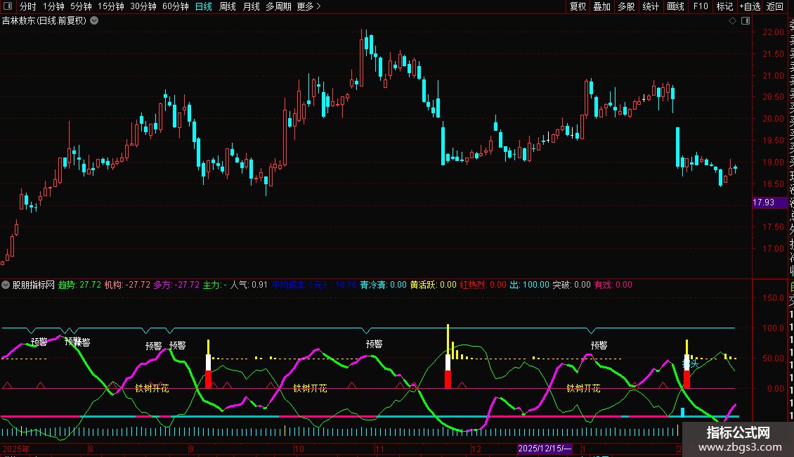Click 标记 to mark the stock

tap(724, 6)
